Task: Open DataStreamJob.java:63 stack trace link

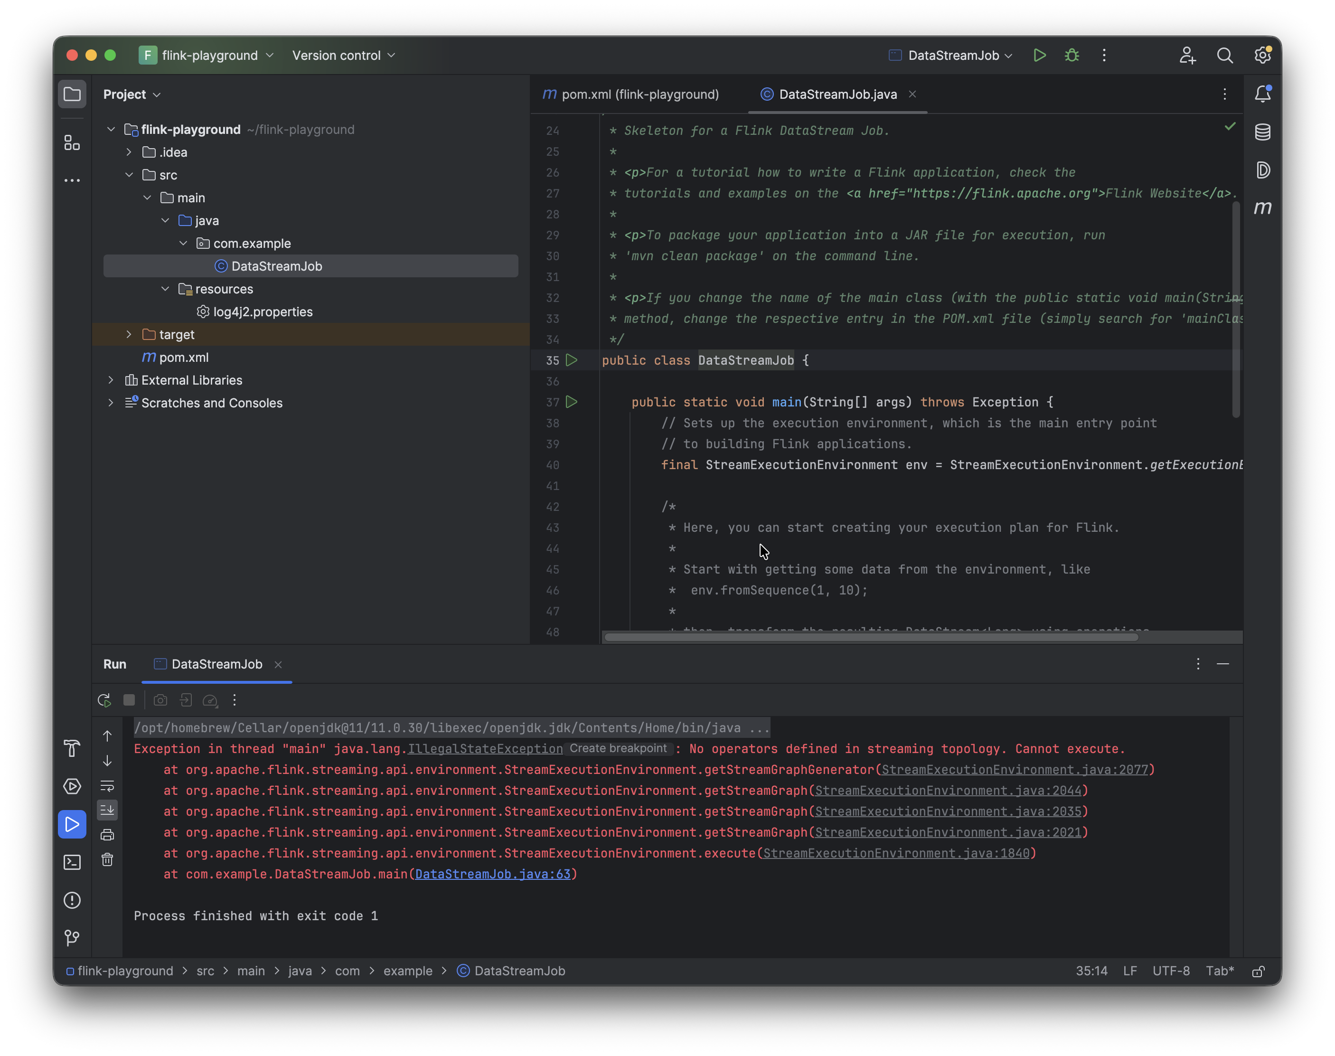Action: point(493,874)
